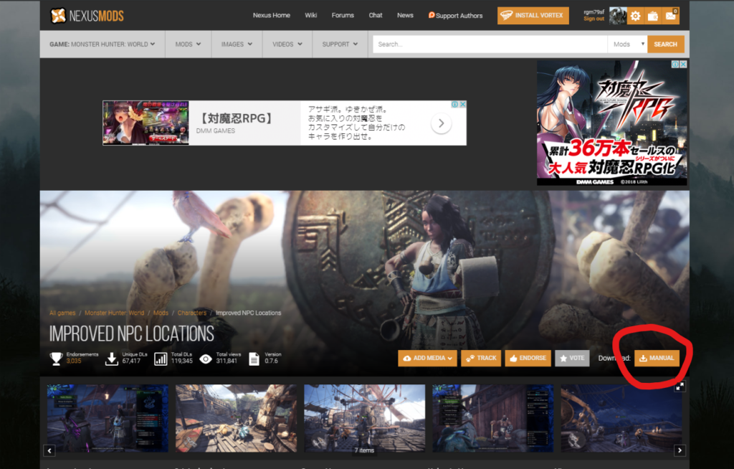The width and height of the screenshot is (734, 469).
Task: Expand the Add Media dropdown
Action: click(429, 358)
